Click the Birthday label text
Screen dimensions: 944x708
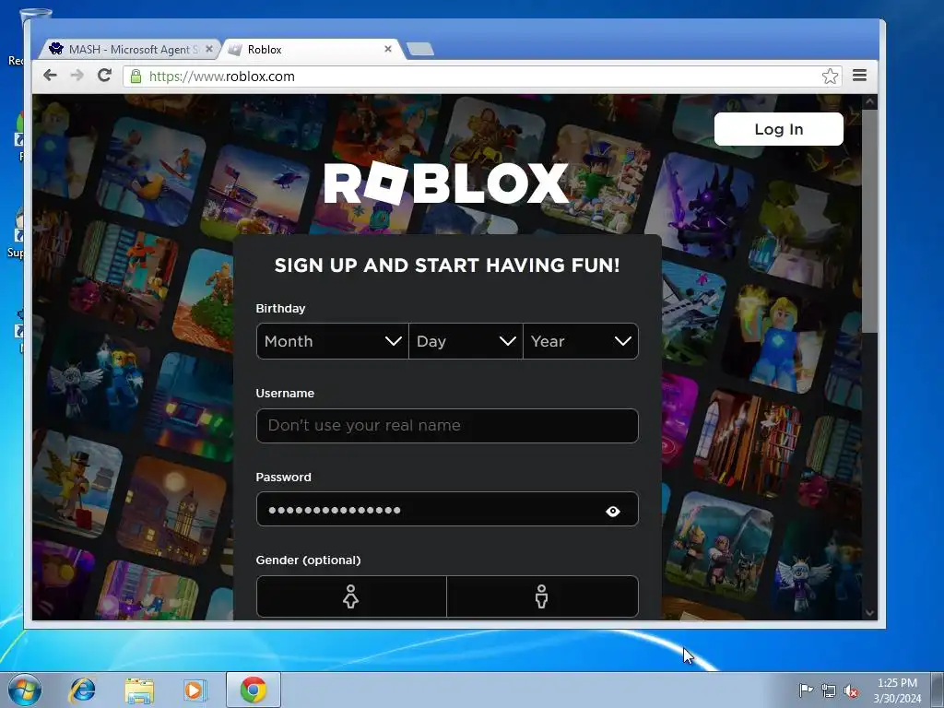coord(280,308)
